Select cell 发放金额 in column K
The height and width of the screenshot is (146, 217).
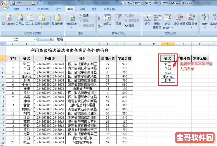click(x=200, y=58)
